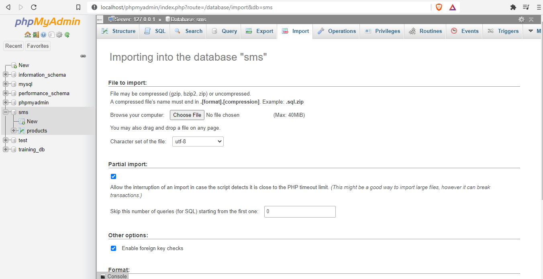Open the character set dropdown
The width and height of the screenshot is (543, 279).
pyautogui.click(x=198, y=141)
